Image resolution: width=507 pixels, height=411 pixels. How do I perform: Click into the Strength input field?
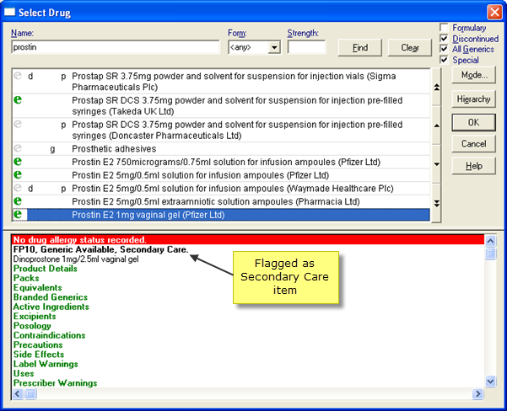306,48
